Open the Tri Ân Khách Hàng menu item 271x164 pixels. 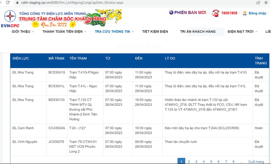coord(198,31)
